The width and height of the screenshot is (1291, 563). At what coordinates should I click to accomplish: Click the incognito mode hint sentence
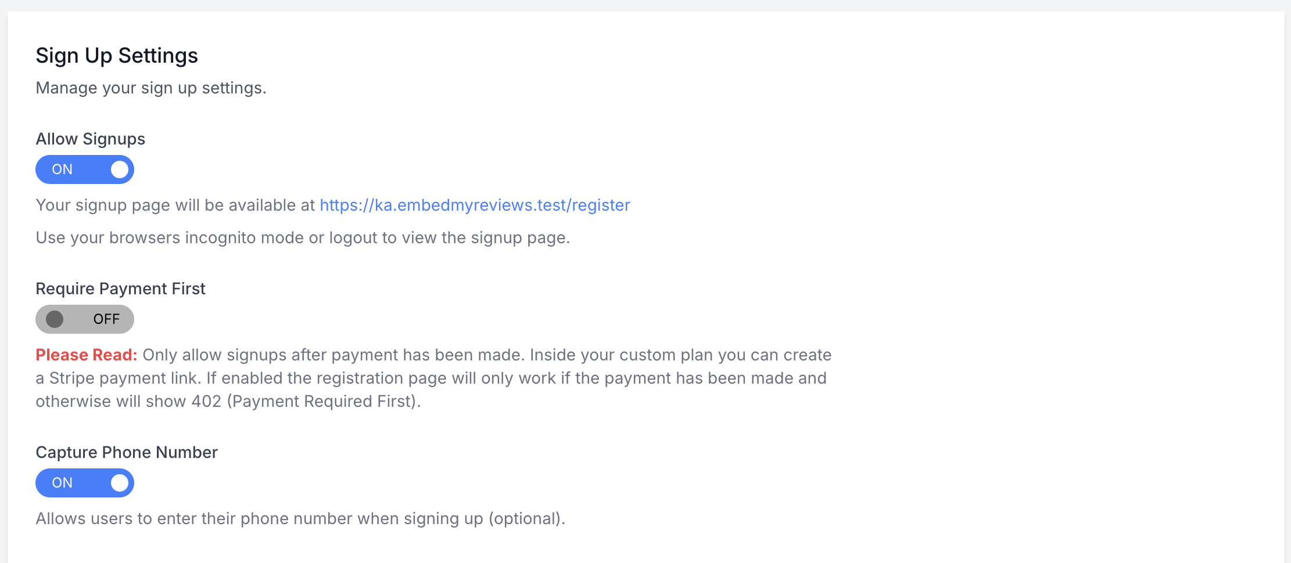[x=303, y=238]
